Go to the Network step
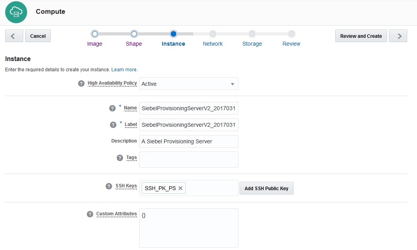Screen dimensions: 417x250 coord(212,39)
